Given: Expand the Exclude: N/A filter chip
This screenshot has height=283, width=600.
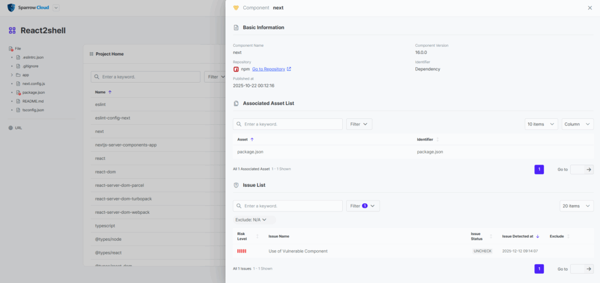Looking at the screenshot, I should click(251, 220).
